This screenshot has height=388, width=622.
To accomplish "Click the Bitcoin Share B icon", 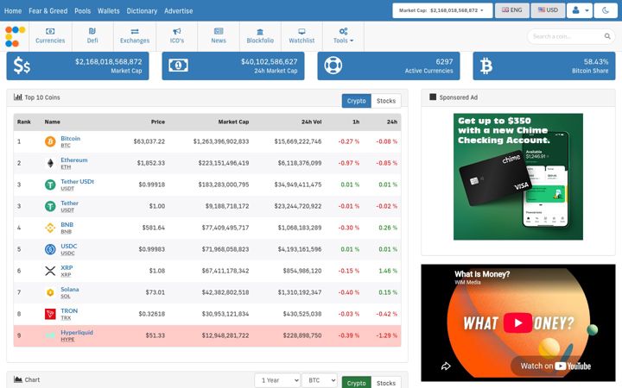I will (x=486, y=66).
